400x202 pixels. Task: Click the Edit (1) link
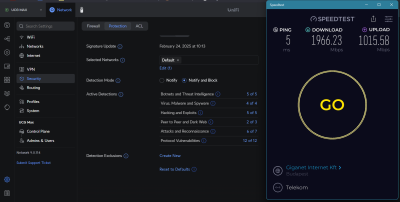(x=165, y=68)
